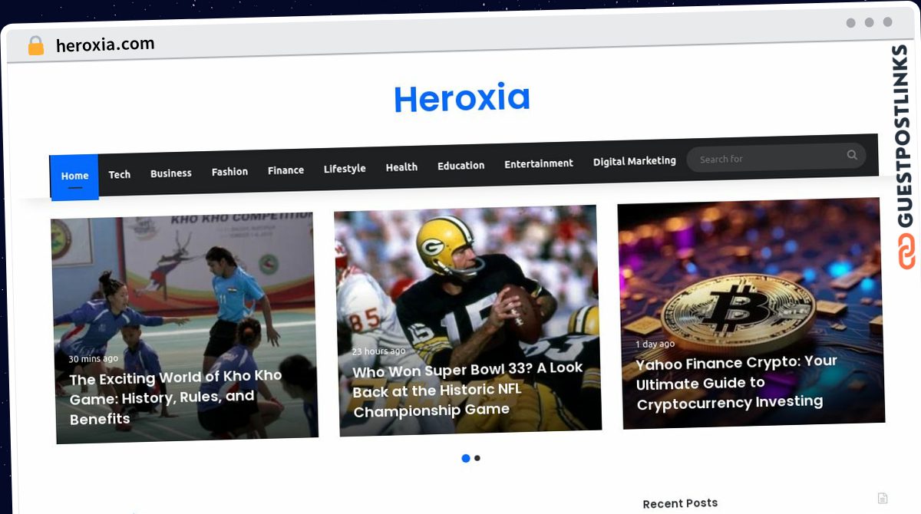Switch to the second slider dot

pos(477,458)
